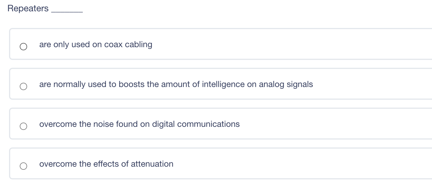The width and height of the screenshot is (432, 187).
Task: Select radio for 'overcome the effects of attenuation'
Action: (x=23, y=166)
